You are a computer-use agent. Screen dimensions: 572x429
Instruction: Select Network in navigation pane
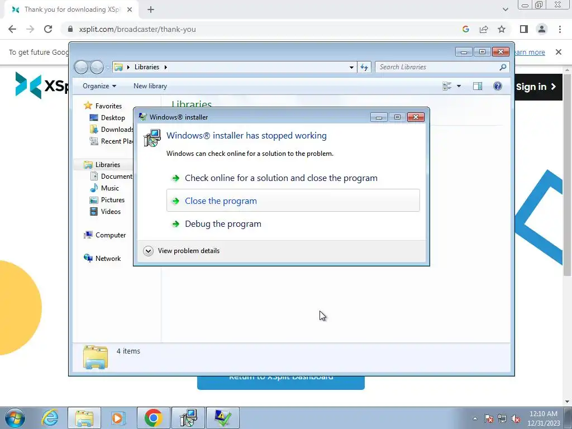108,259
